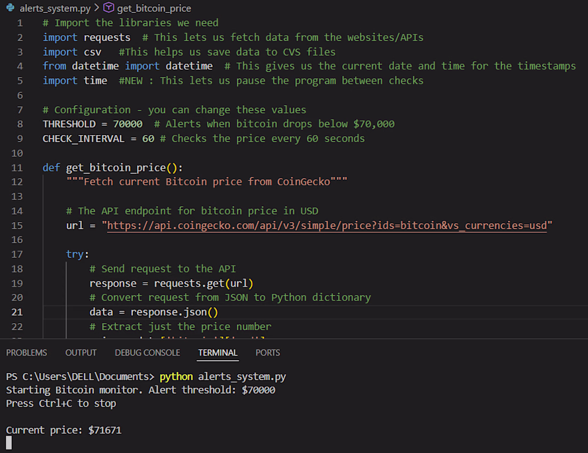
Task: Click line number 11 in gutter
Action: (x=17, y=168)
